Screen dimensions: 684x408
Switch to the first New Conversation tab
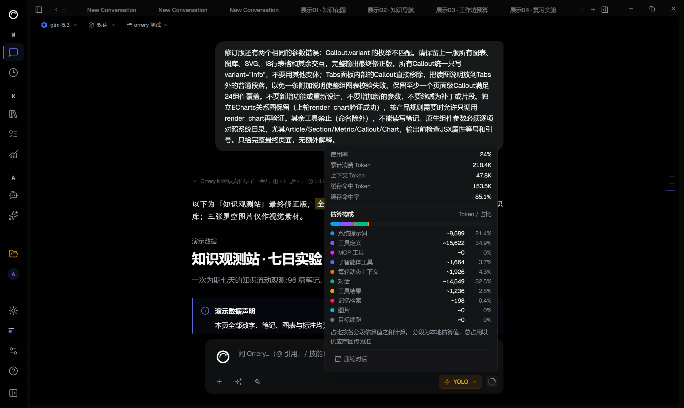[111, 10]
